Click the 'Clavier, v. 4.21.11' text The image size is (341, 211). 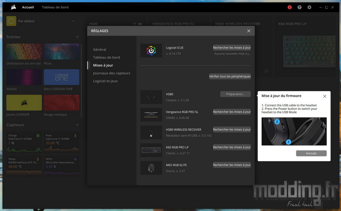pyautogui.click(x=178, y=153)
